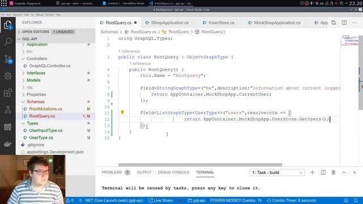Open the Test flask view in the activity bar
The height and width of the screenshot is (204, 363).
[x=7, y=109]
